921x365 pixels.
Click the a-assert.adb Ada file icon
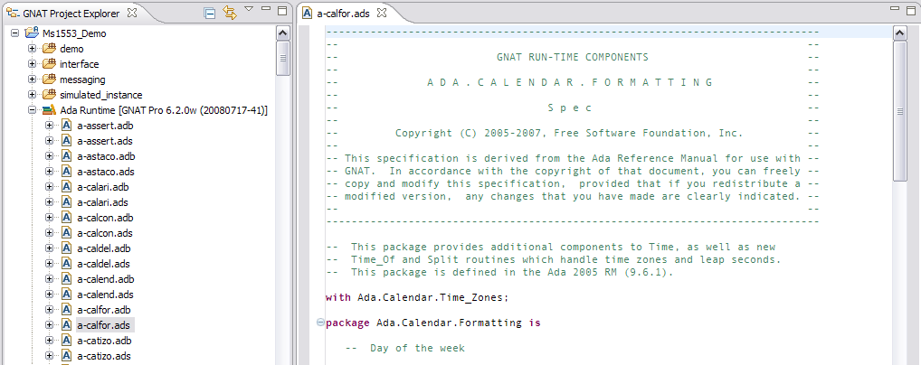66,125
